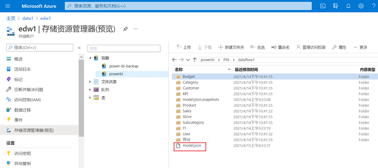Viewport: 378px width, 168px height.
Task: Open more options ellipsis beside edw1 title
Action: coord(136,29)
